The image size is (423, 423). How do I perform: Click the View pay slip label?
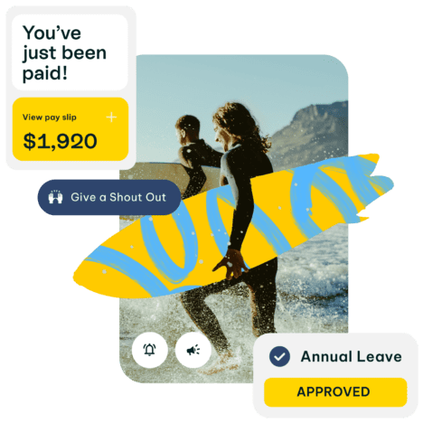tap(50, 117)
